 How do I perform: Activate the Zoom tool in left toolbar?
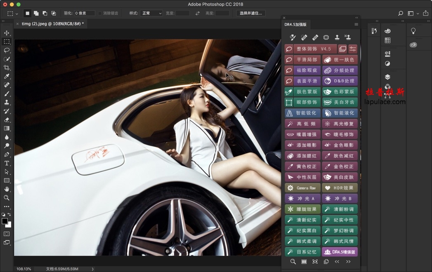point(7,198)
